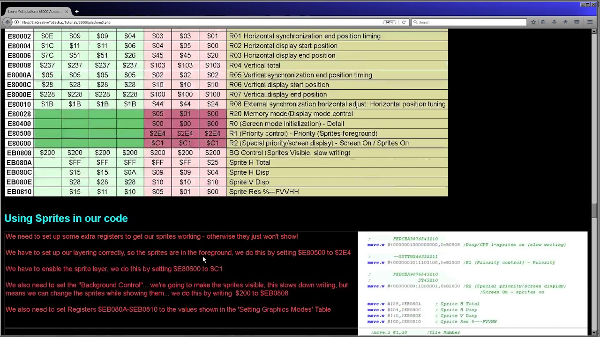Select the 'Learn Multi platform 68000 Assem...' tab
Viewport: 600px width, 337px height.
37,11
